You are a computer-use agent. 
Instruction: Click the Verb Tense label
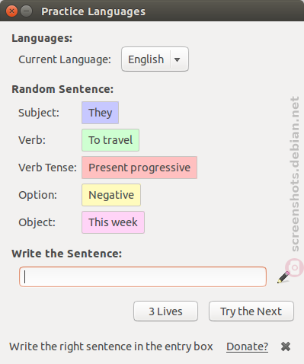47,168
